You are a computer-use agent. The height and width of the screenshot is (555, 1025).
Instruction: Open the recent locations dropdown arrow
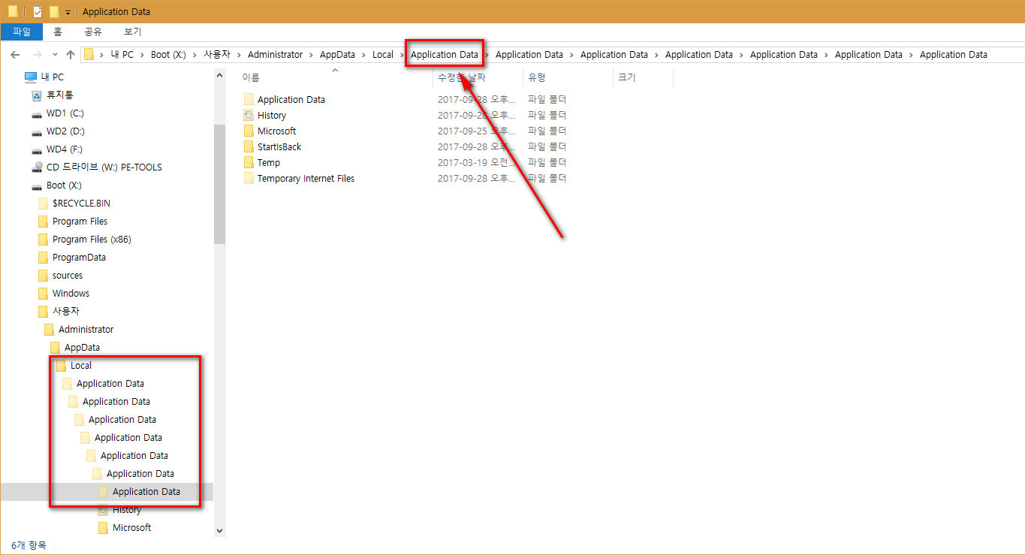55,55
